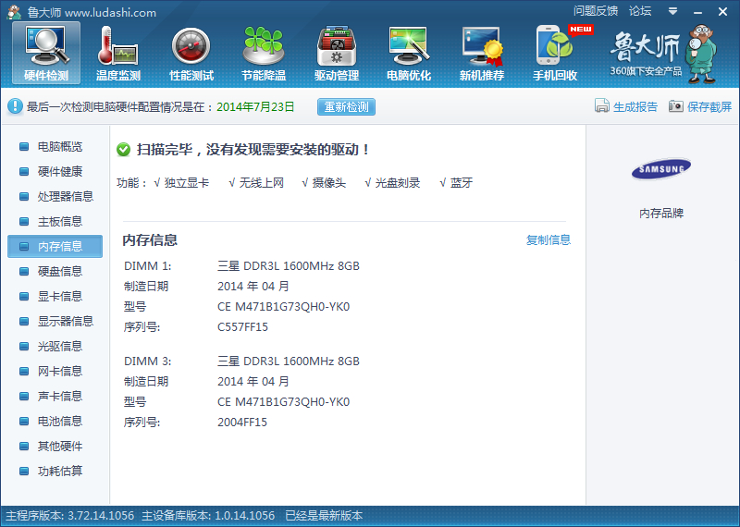Click 已经是最新版本 in the status bar
This screenshot has height=527, width=740.
click(324, 516)
